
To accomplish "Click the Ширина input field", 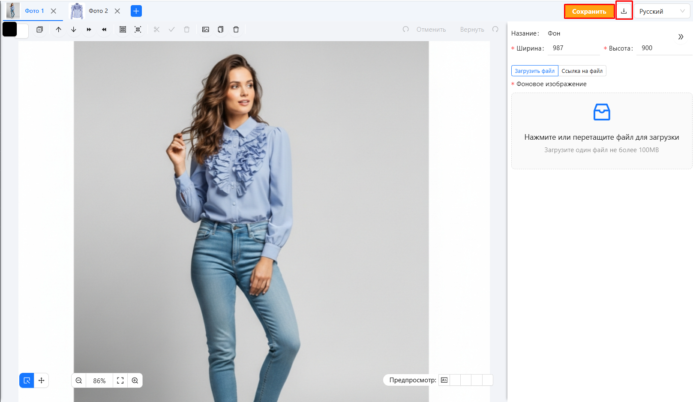I will [573, 48].
